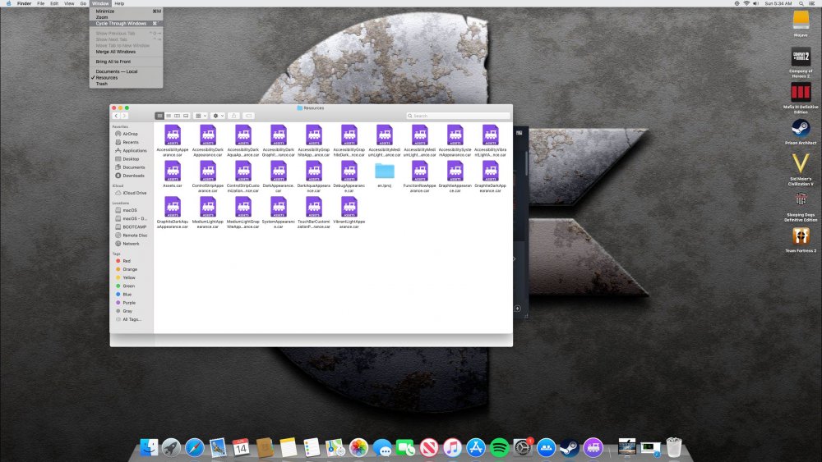
Task: Switch Finder to list view
Action: pos(169,116)
